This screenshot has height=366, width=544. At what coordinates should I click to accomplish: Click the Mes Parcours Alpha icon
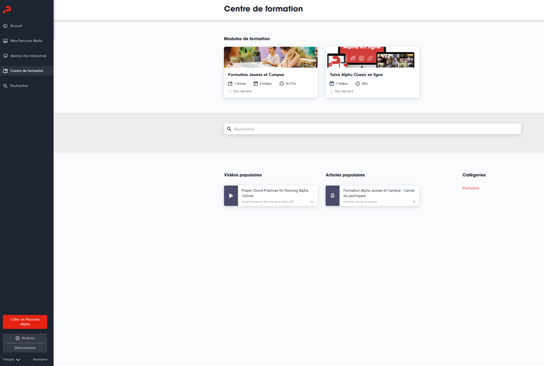pyautogui.click(x=5, y=41)
